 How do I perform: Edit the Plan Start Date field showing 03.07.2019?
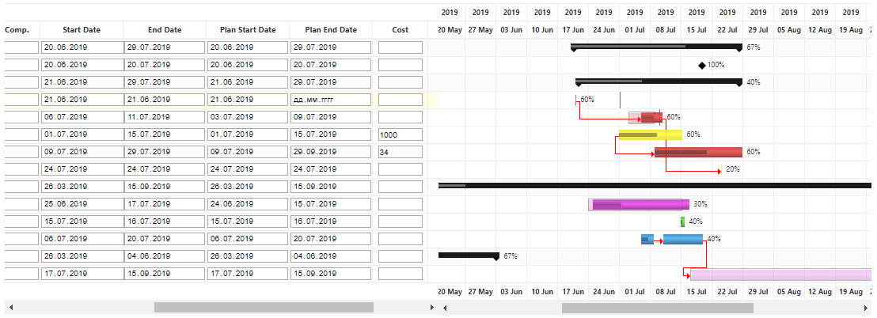[x=248, y=117]
